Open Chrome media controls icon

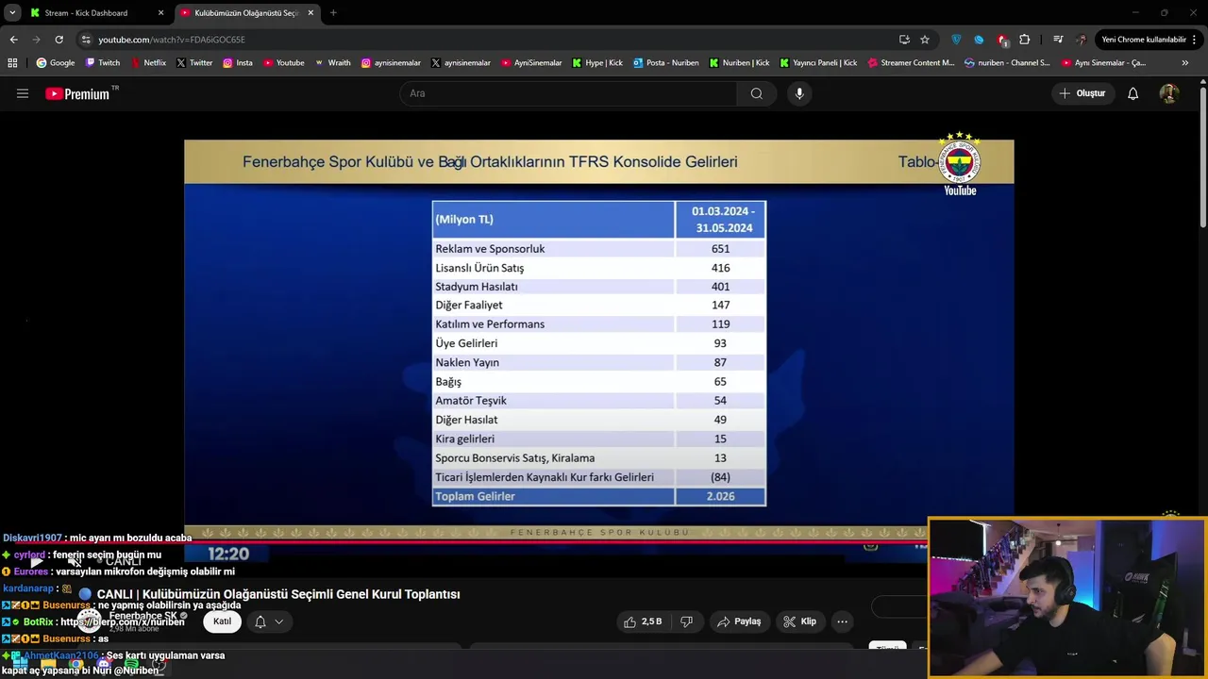[x=1058, y=40]
